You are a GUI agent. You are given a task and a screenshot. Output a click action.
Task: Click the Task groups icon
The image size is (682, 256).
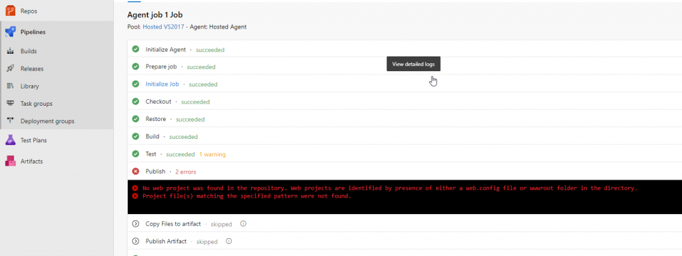tap(11, 103)
